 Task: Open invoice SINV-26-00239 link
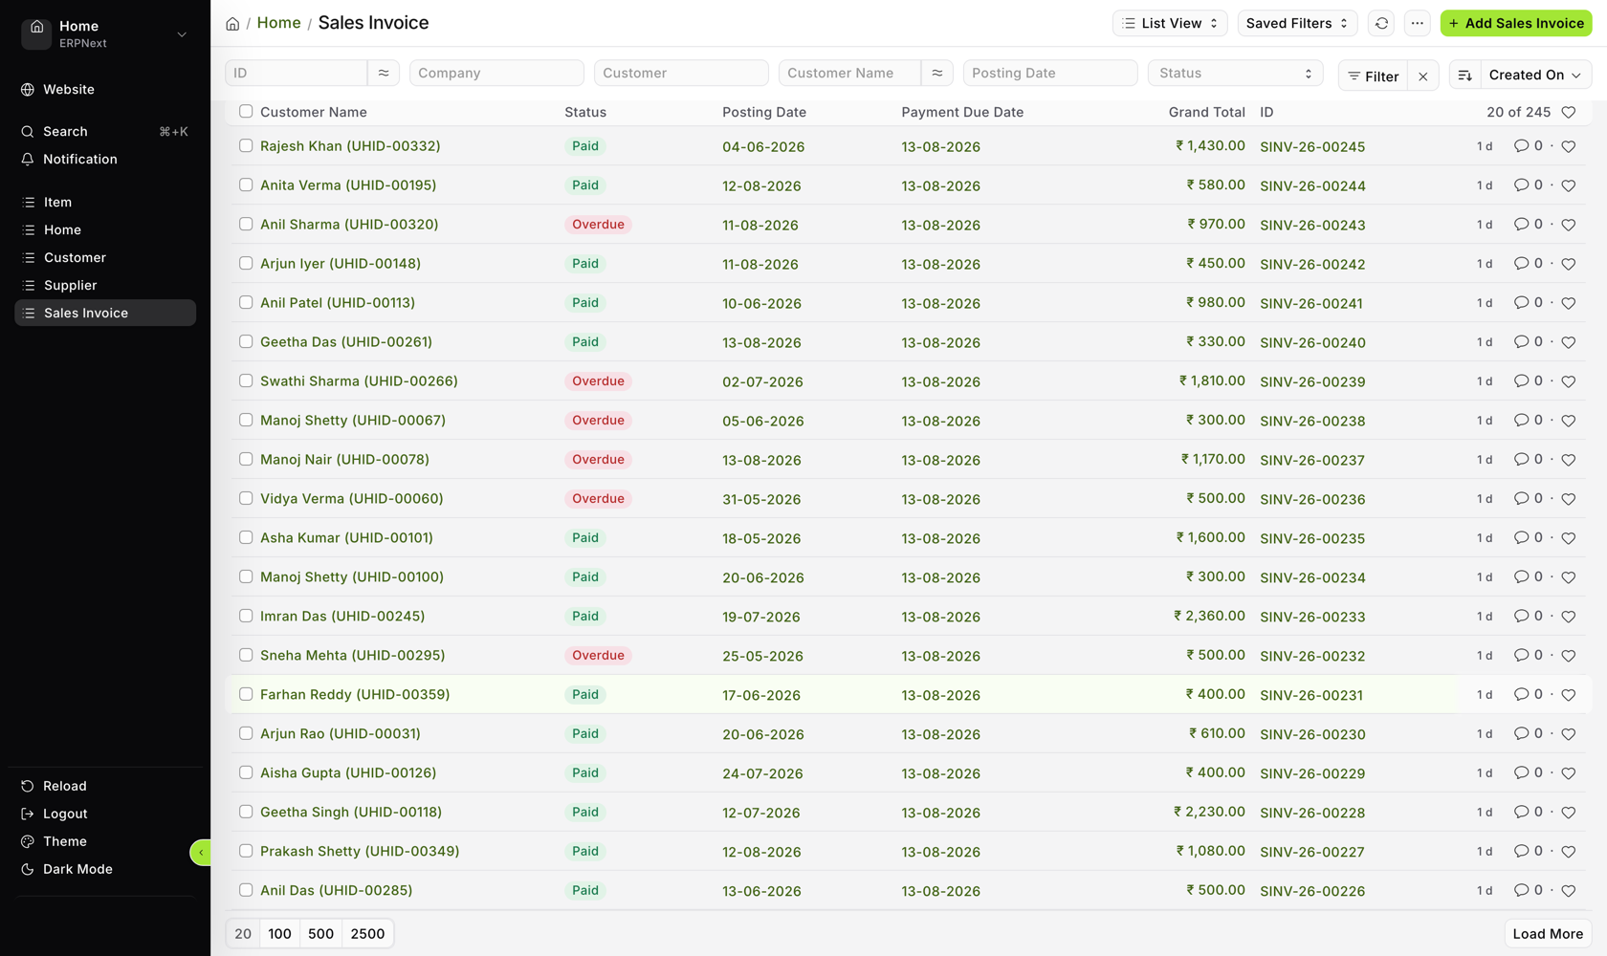pyautogui.click(x=1312, y=381)
